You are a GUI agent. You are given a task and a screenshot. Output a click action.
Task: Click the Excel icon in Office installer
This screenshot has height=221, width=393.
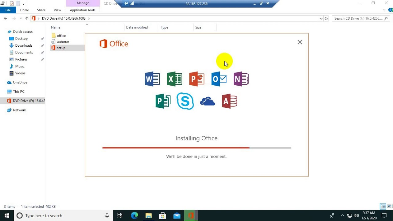[174, 79]
